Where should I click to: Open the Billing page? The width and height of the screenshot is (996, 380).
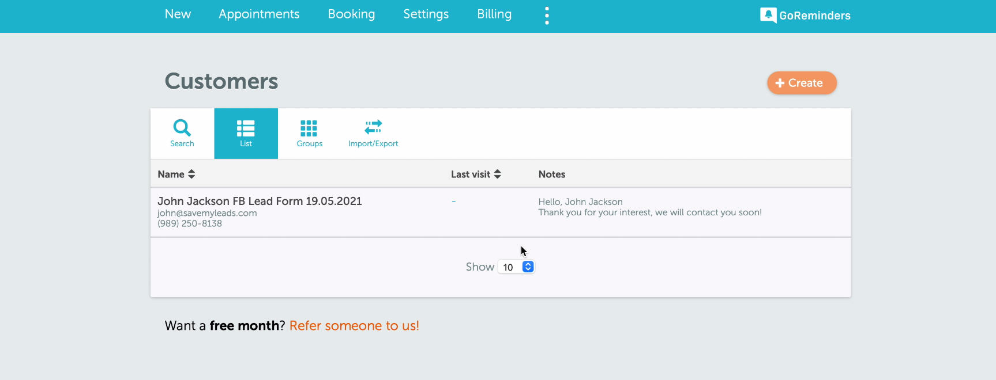[494, 14]
